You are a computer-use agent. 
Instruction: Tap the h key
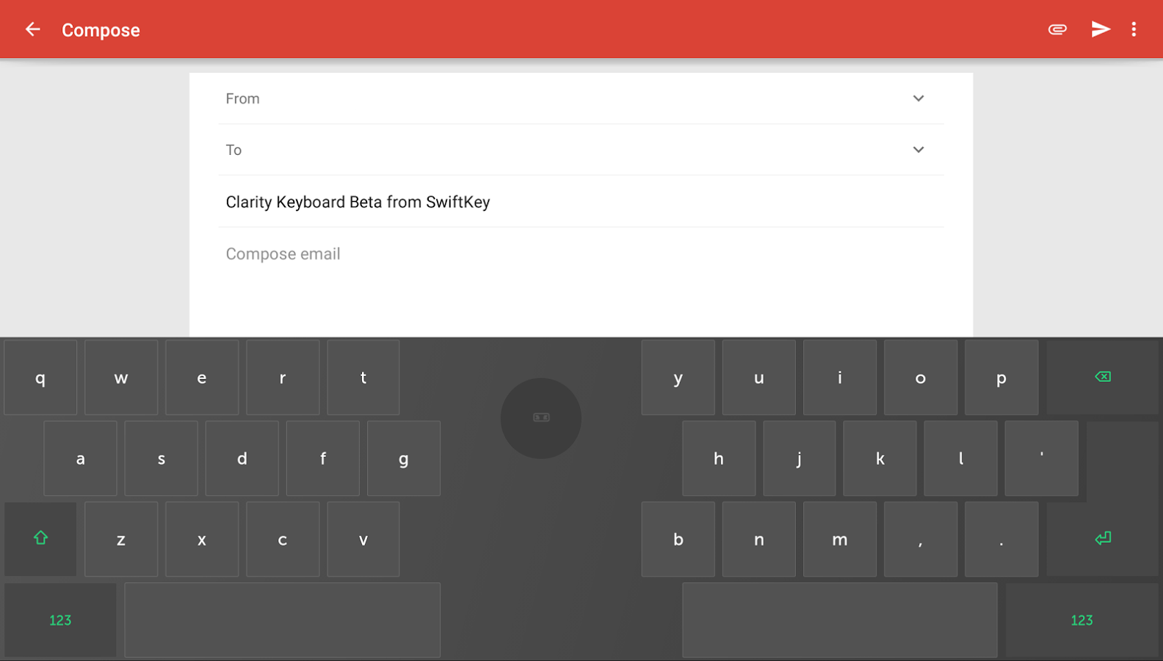[719, 458]
